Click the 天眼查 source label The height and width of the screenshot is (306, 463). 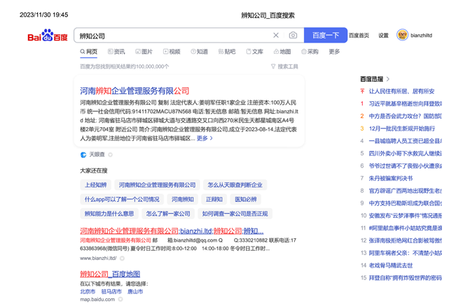point(97,154)
